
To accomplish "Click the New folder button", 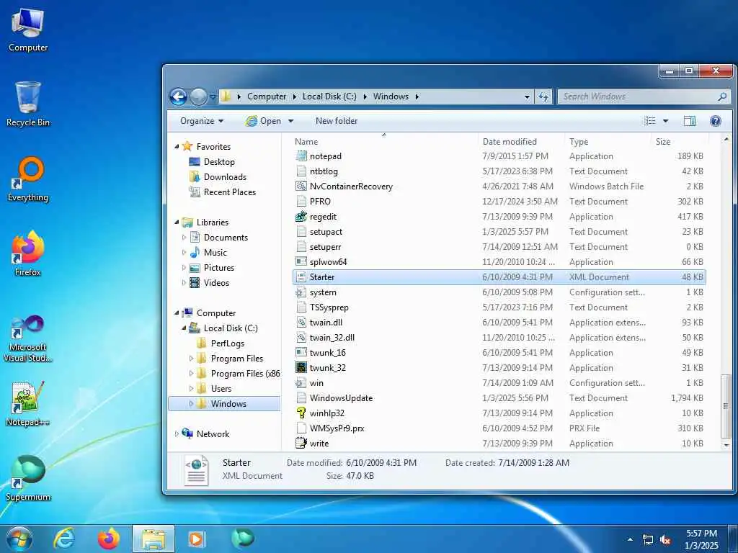I will coord(337,121).
